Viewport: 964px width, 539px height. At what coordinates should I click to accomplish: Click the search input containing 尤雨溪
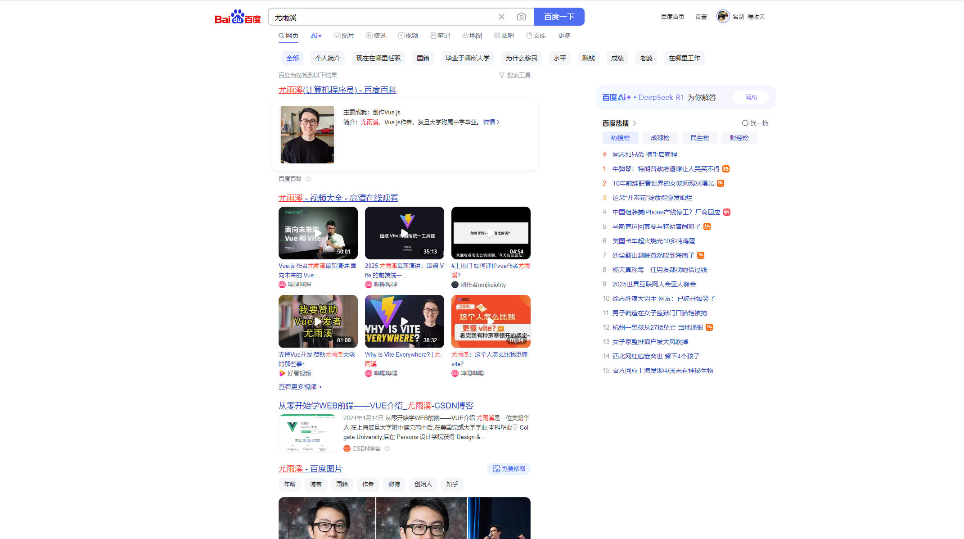pyautogui.click(x=383, y=17)
